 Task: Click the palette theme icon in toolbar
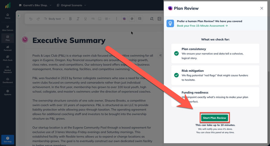(x=132, y=19)
